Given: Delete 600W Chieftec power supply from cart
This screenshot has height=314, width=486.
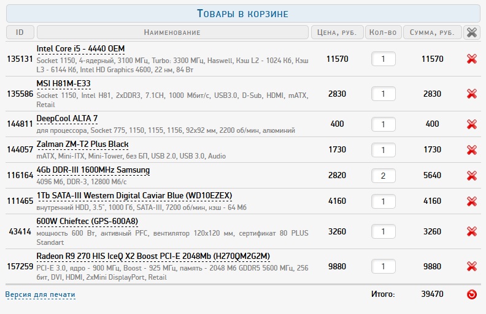Looking at the screenshot, I should tap(472, 231).
